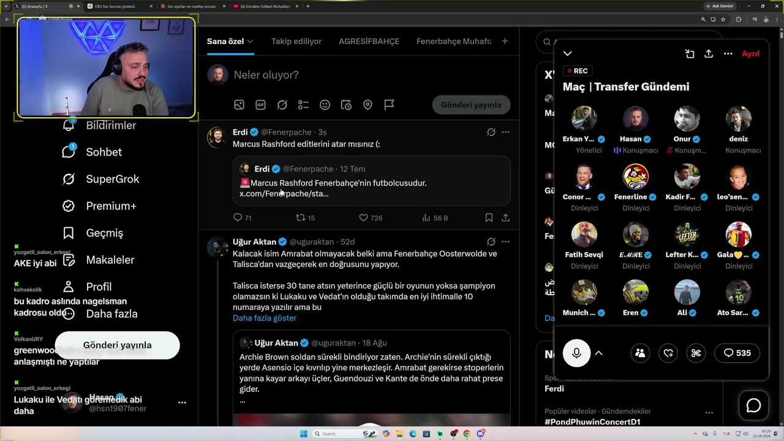The width and height of the screenshot is (784, 441).
Task: Open the 535 comments button in the space
Action: click(737, 353)
